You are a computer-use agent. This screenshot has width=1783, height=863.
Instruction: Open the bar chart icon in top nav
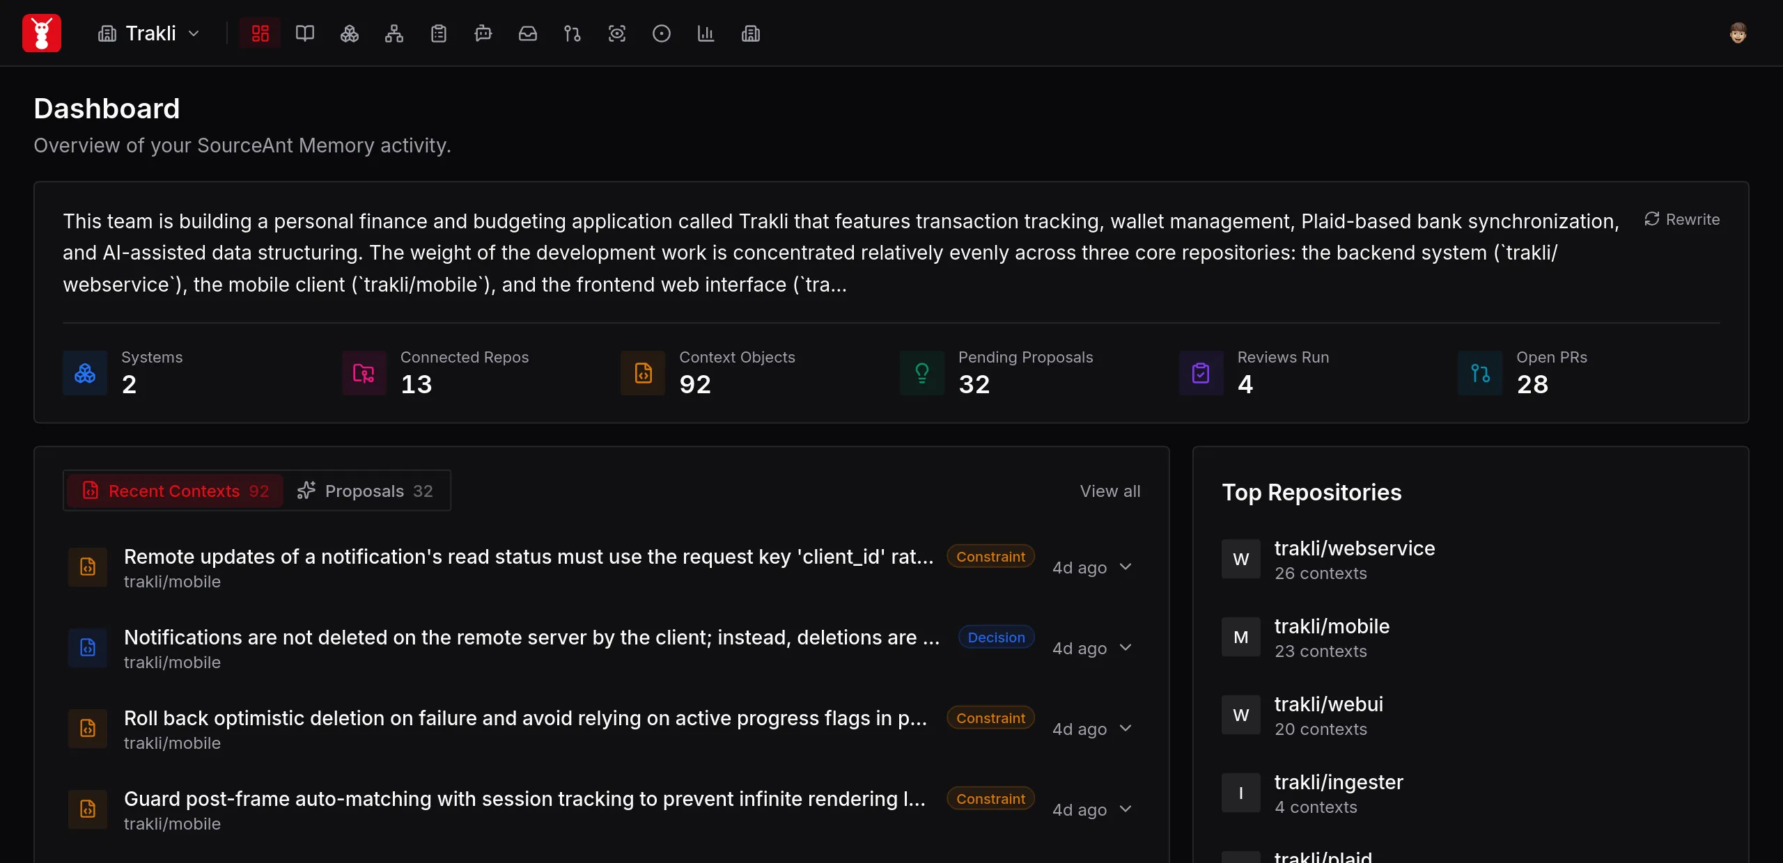pos(706,33)
